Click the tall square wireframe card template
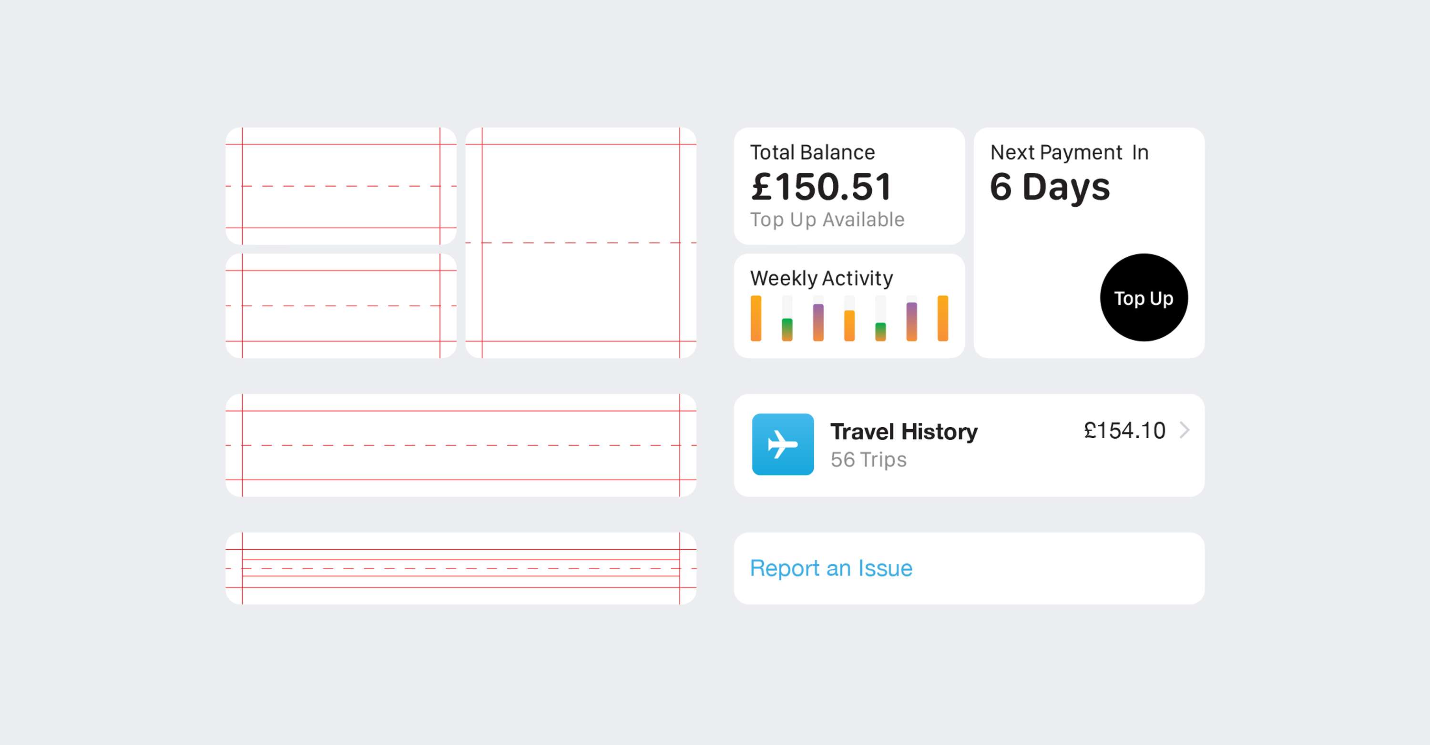Image resolution: width=1430 pixels, height=745 pixels. (581, 243)
